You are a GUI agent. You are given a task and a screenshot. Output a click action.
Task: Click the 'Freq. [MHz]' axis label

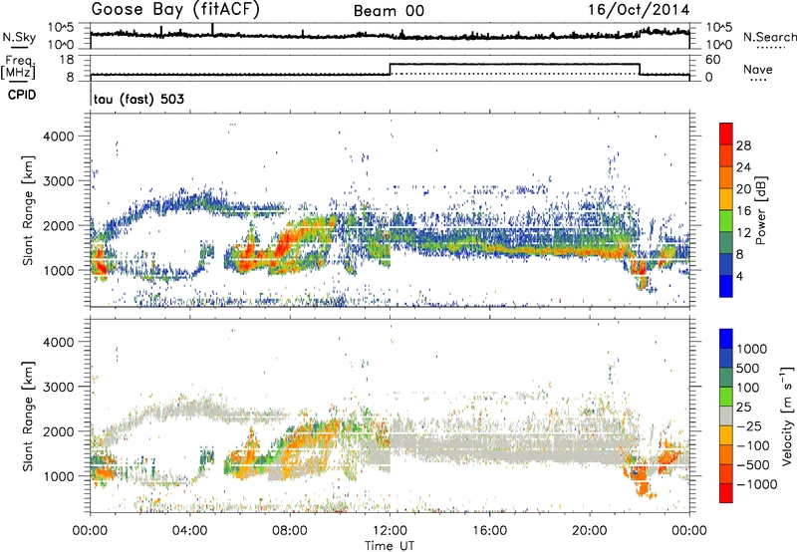coord(18,68)
